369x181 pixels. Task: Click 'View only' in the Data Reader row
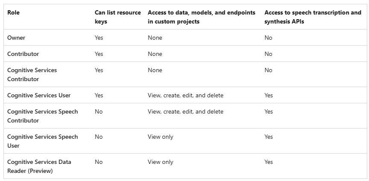[161, 162]
